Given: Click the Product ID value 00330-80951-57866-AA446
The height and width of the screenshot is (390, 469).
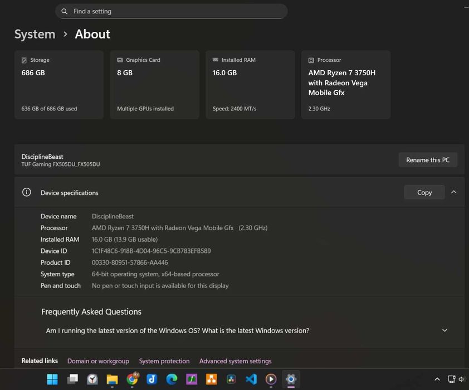Looking at the screenshot, I should pos(130,262).
